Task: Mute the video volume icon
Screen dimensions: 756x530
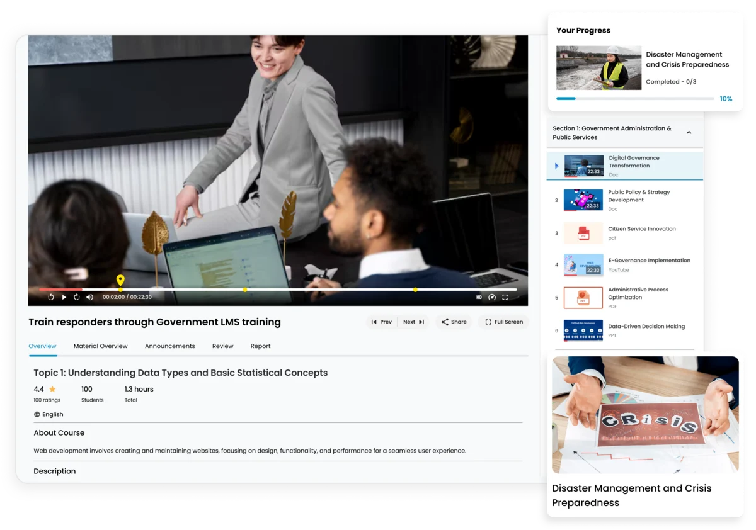Action: point(89,296)
